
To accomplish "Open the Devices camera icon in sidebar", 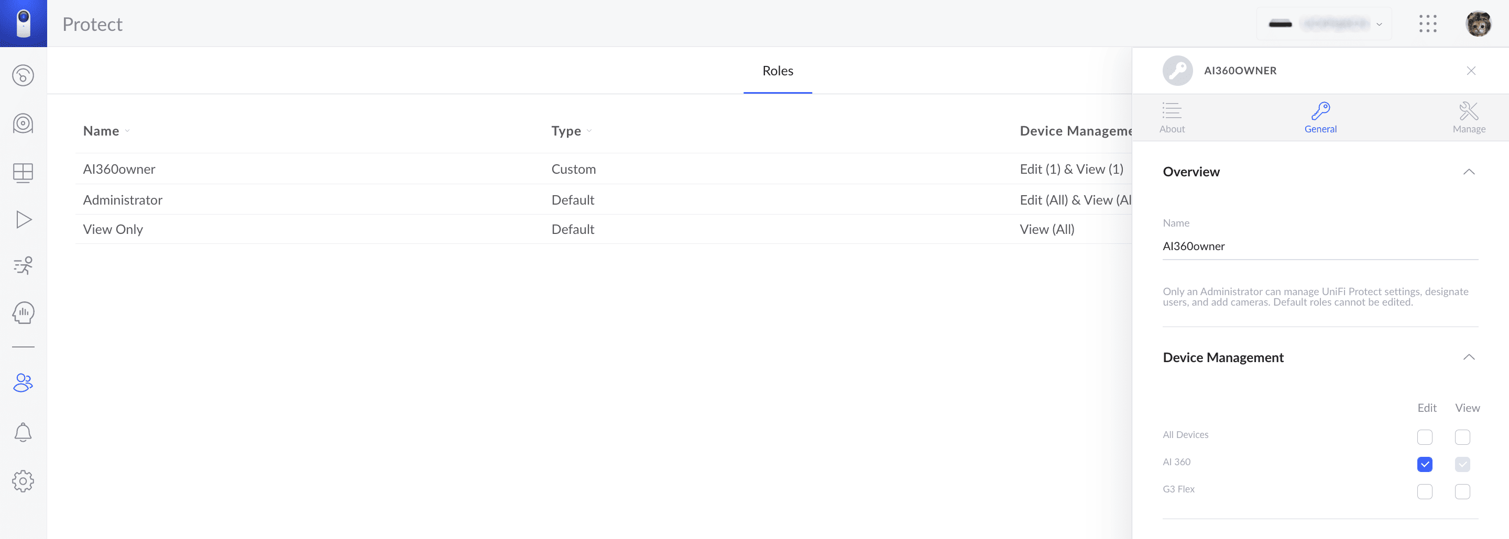I will point(24,123).
